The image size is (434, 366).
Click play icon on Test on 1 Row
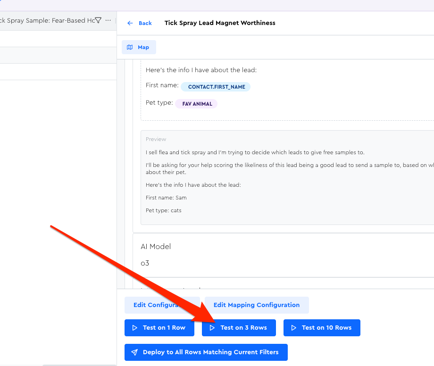(135, 328)
